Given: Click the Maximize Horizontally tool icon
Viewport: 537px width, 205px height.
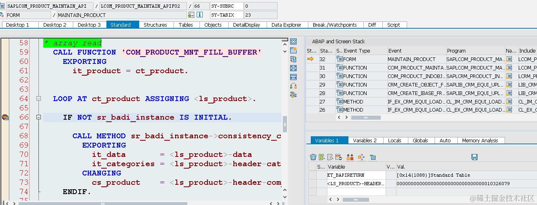Looking at the screenshot, I should click(293, 77).
